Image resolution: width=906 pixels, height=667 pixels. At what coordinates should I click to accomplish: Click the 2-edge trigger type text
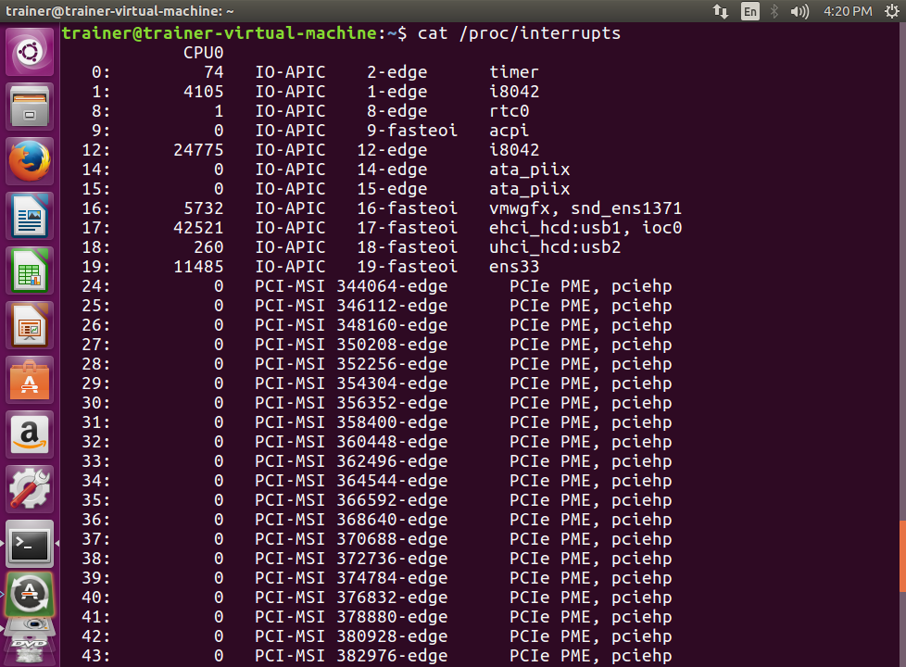[x=396, y=72]
